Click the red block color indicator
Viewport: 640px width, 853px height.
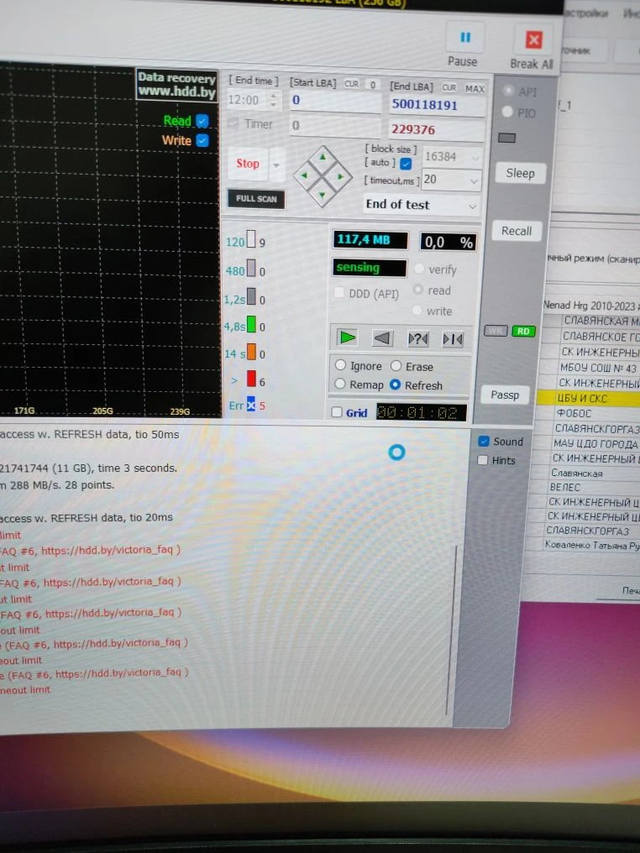pos(250,379)
